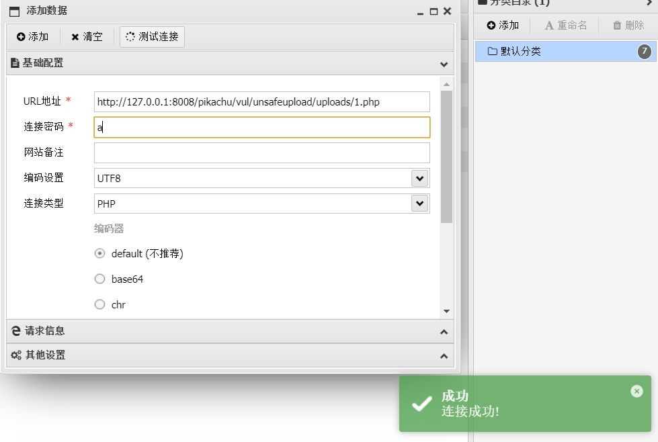
Task: Click the 添加 plus icon in dialog toolbar
Action: coord(21,37)
